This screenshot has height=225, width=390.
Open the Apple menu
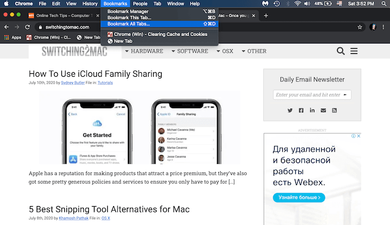(6, 3)
